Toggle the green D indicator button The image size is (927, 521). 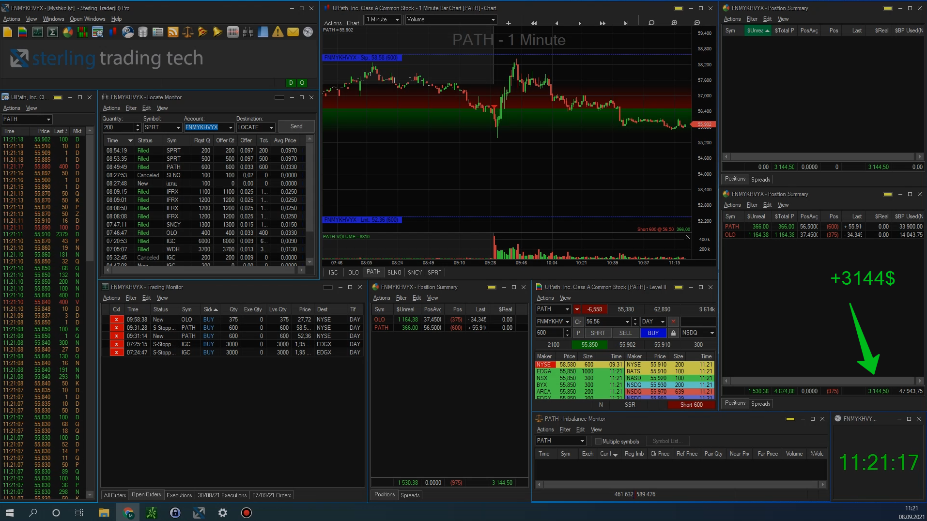[291, 83]
